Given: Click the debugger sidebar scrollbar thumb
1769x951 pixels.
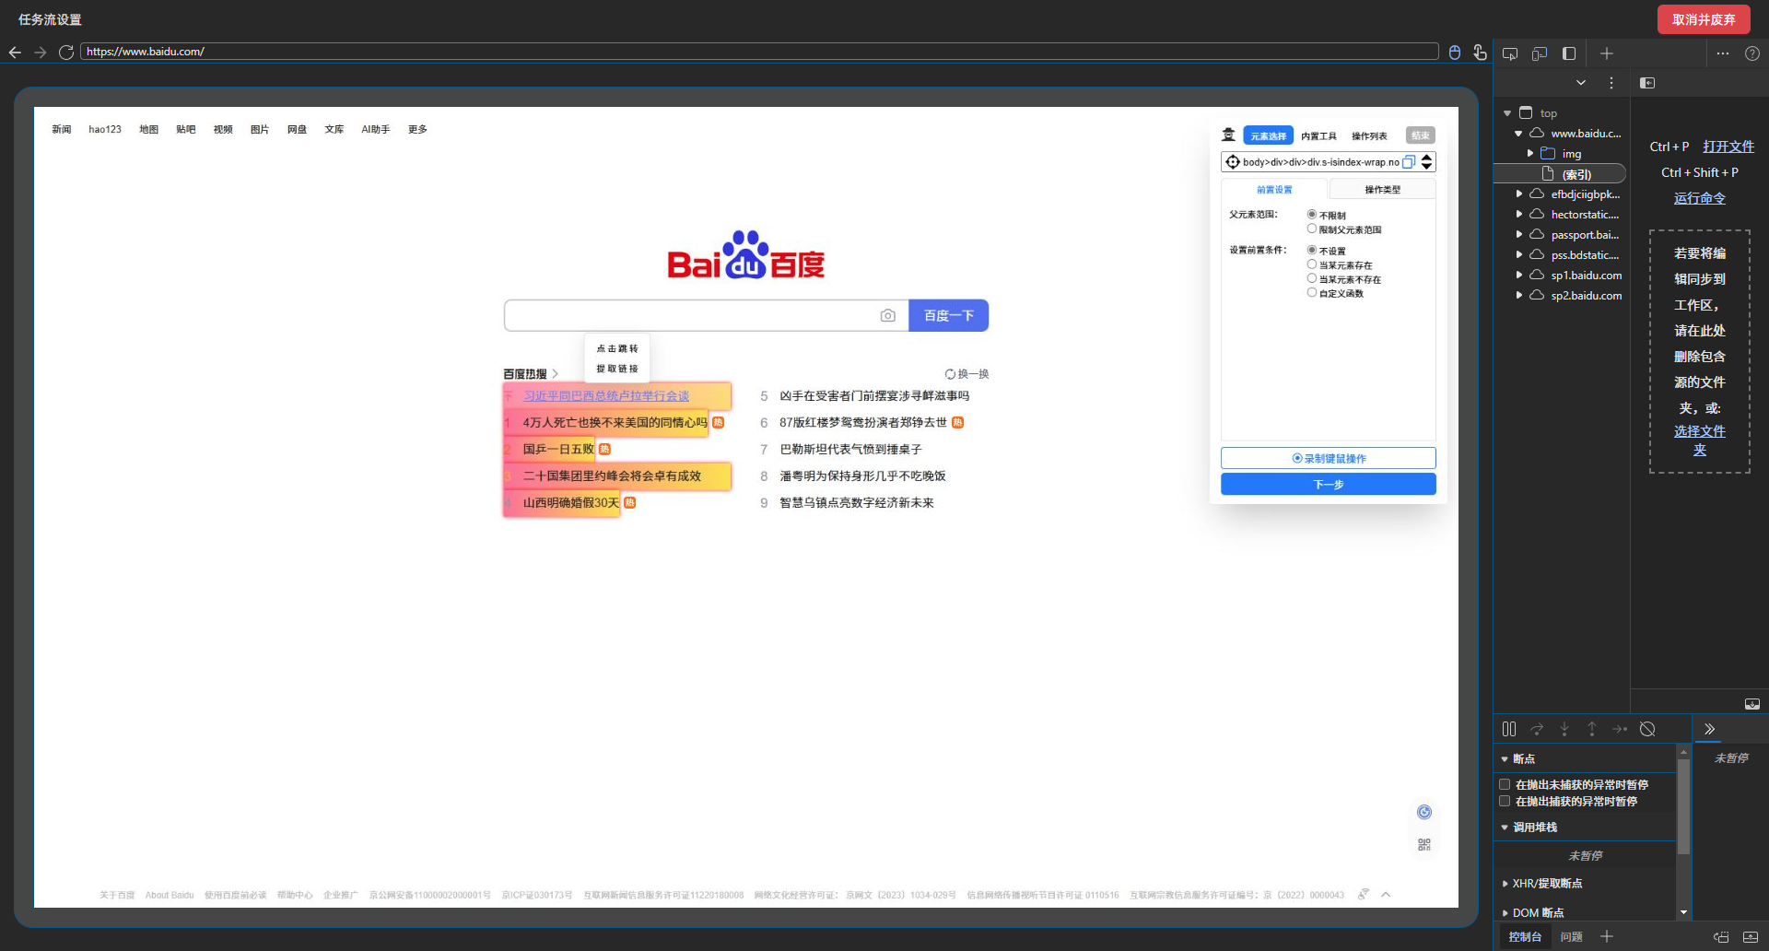Looking at the screenshot, I should (x=1683, y=807).
